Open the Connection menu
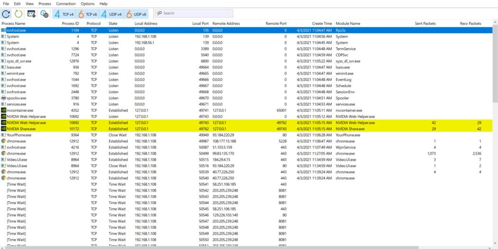Image resolution: width=498 pixels, height=249 pixels. pos(66,4)
